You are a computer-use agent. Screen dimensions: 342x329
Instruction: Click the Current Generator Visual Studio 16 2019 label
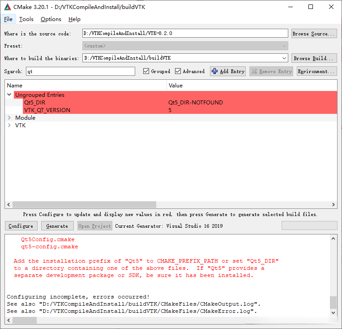[x=169, y=226]
